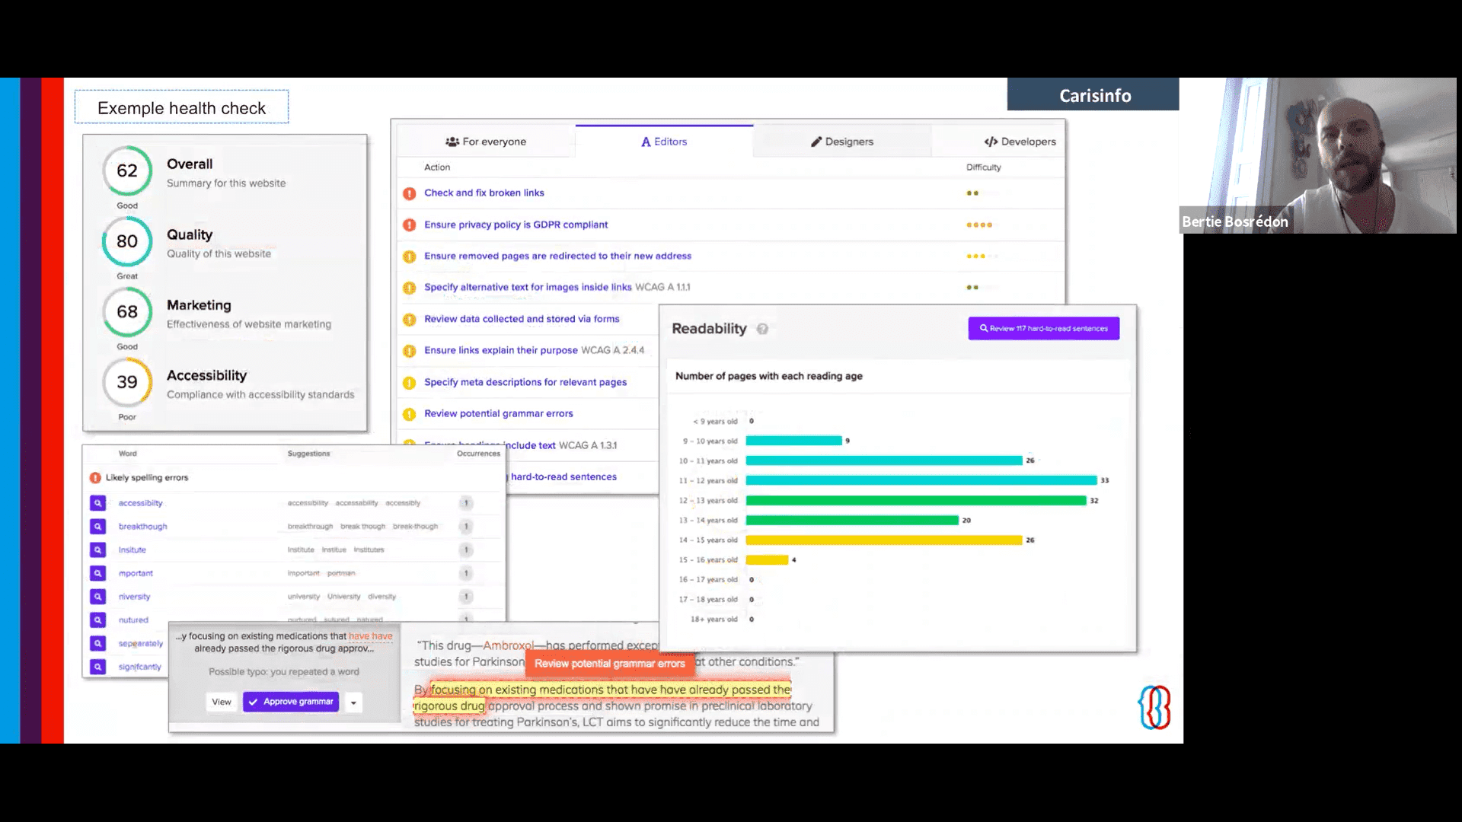Click the View button in grammar popup
Image resolution: width=1462 pixels, height=822 pixels.
222,702
